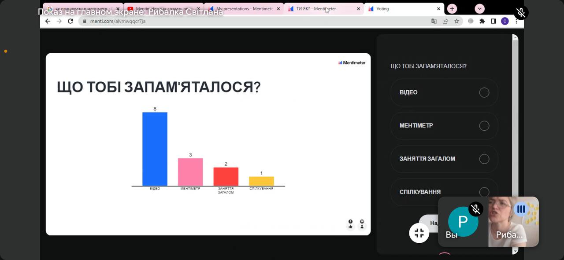Select the ВІДЕО radio option

click(x=484, y=92)
